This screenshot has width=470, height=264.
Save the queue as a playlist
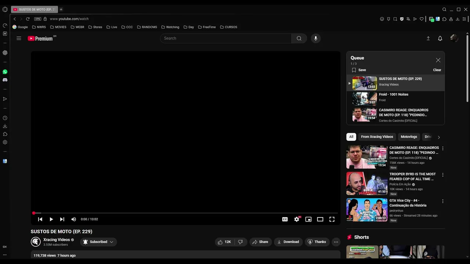(x=359, y=70)
